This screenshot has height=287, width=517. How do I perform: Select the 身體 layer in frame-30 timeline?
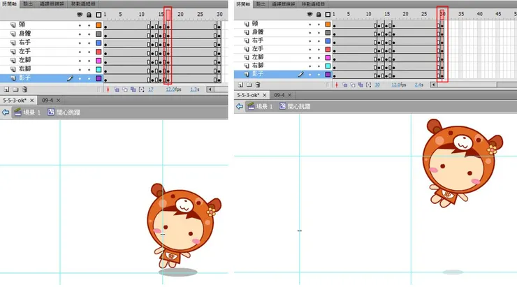tap(283, 32)
